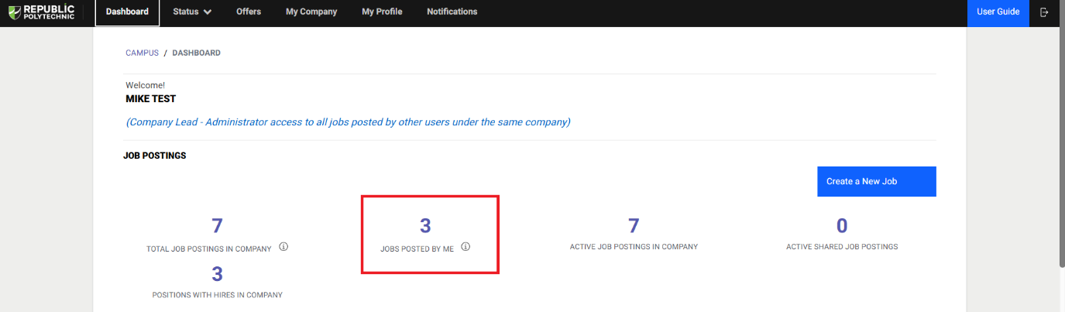Select the Dashboard tab
The image size is (1065, 312).
click(127, 12)
